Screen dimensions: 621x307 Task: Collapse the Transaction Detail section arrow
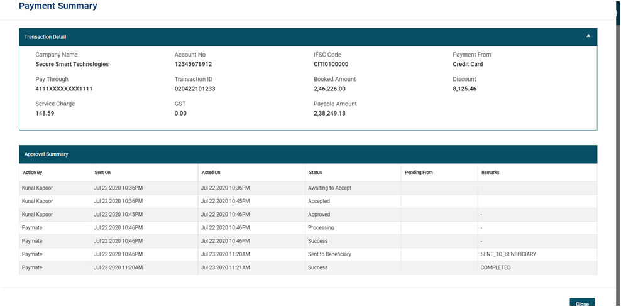point(588,36)
